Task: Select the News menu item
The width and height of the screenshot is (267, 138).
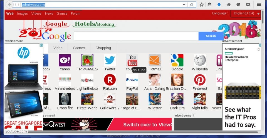Action: pyautogui.click(x=49, y=14)
